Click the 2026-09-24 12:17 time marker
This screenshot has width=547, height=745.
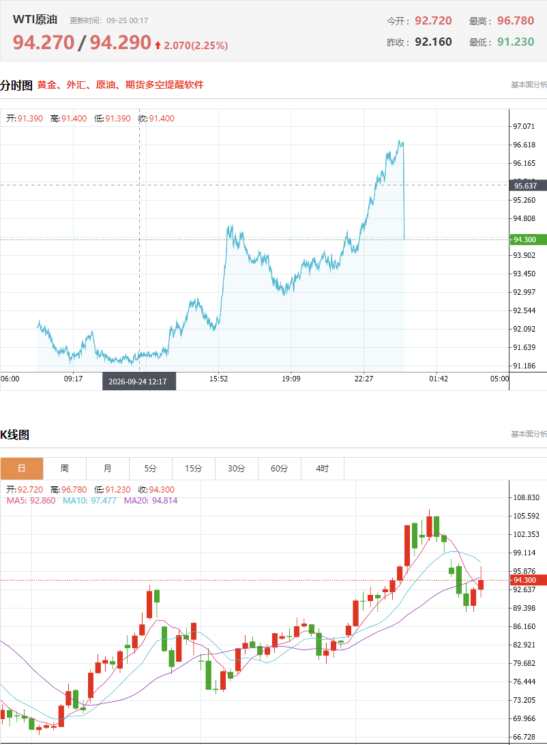[x=139, y=381]
